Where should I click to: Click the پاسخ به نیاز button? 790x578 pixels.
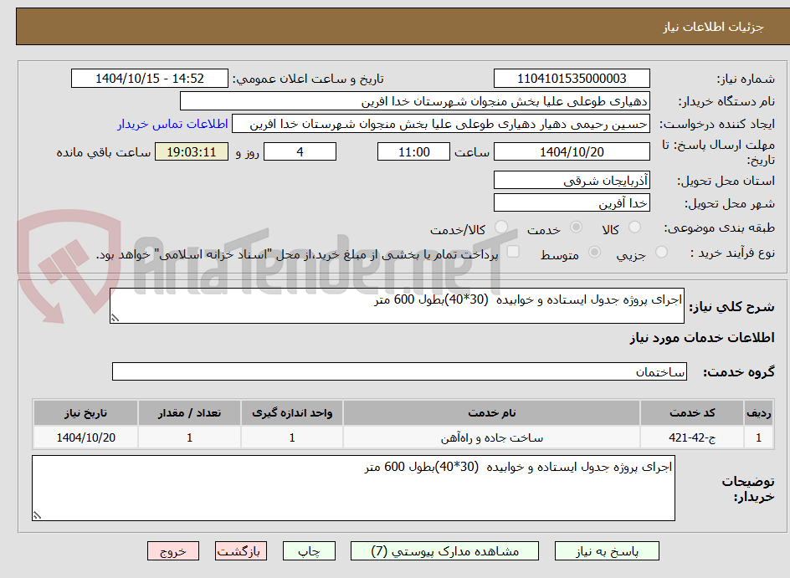click(x=607, y=551)
